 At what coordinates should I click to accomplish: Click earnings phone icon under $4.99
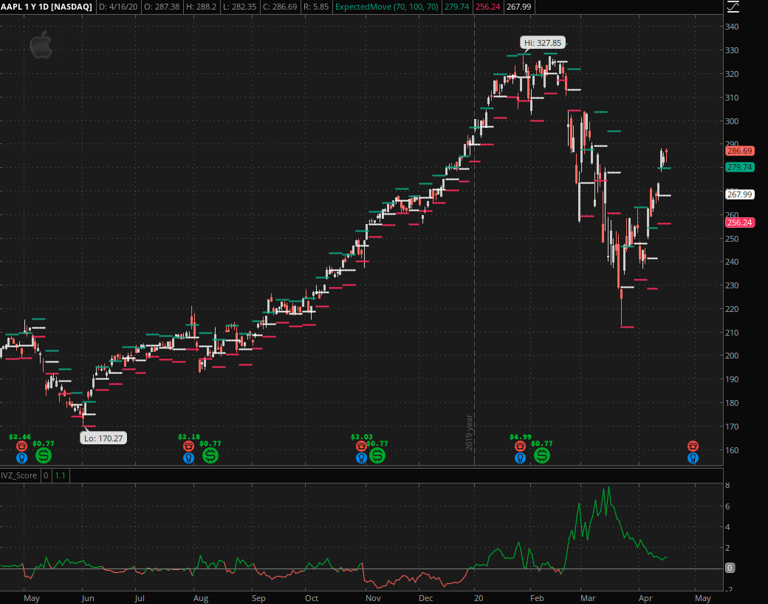(520, 446)
